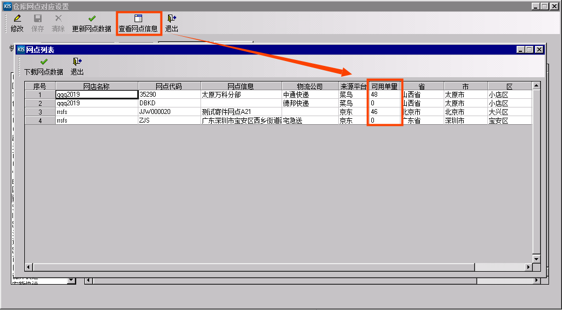Click 下载网点数据 in 网点列表 window
Image resolution: width=562 pixels, height=310 pixels.
[44, 66]
